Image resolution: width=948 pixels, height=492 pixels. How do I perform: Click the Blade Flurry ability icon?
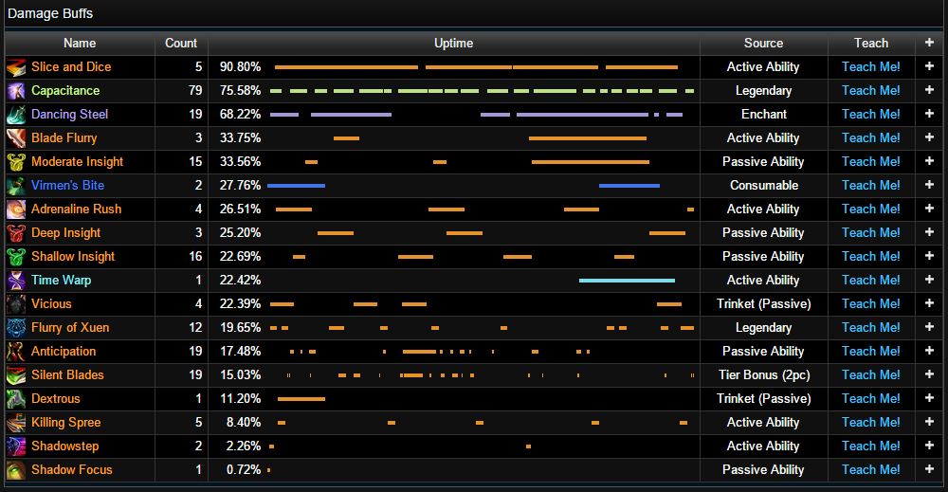pyautogui.click(x=16, y=138)
